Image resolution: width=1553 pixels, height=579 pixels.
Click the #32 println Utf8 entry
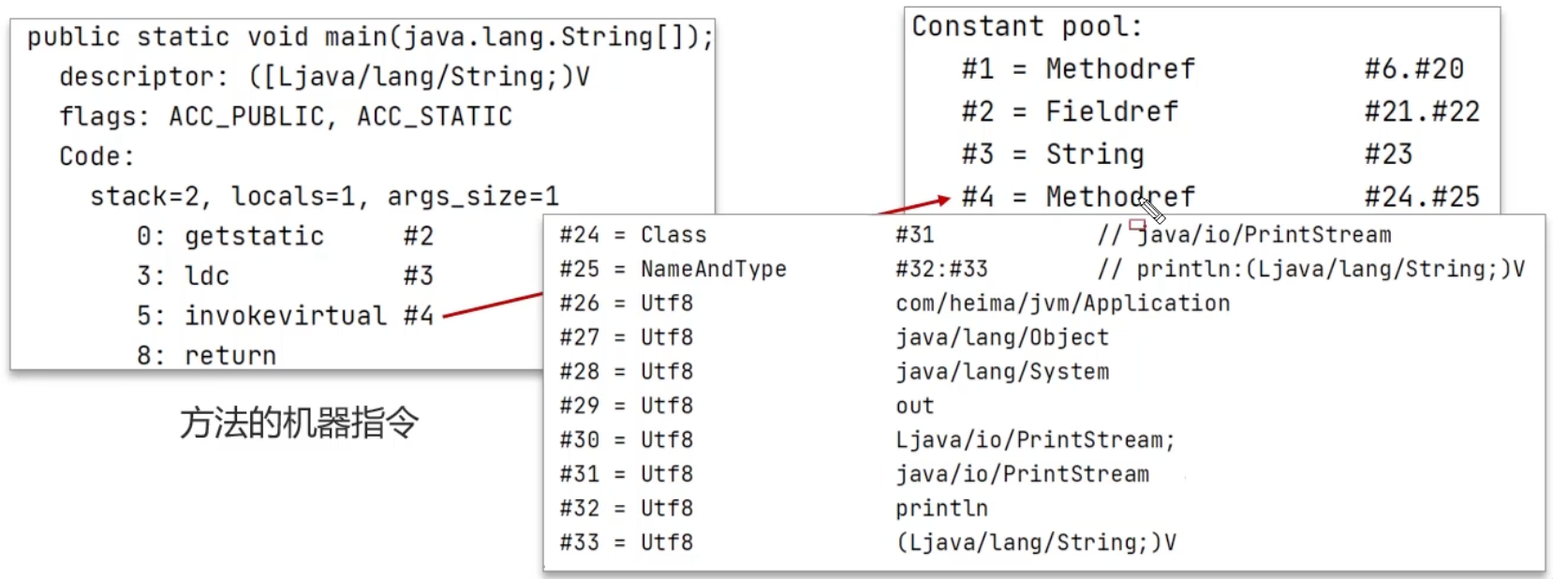pyautogui.click(x=941, y=509)
